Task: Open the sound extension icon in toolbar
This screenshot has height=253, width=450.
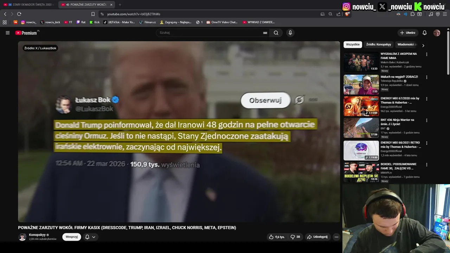Action: [405, 14]
